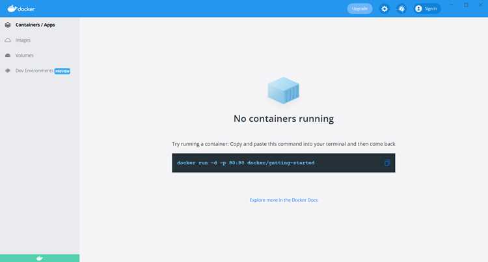Click the Upgrade button
488x262 pixels.
[360, 8]
